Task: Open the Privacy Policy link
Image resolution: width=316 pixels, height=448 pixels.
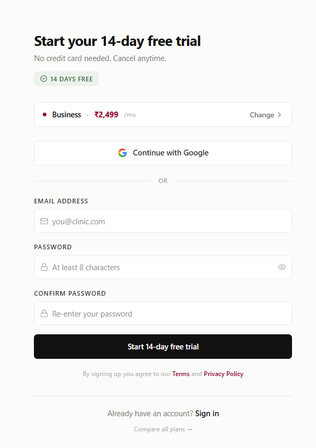Action: pos(223,374)
